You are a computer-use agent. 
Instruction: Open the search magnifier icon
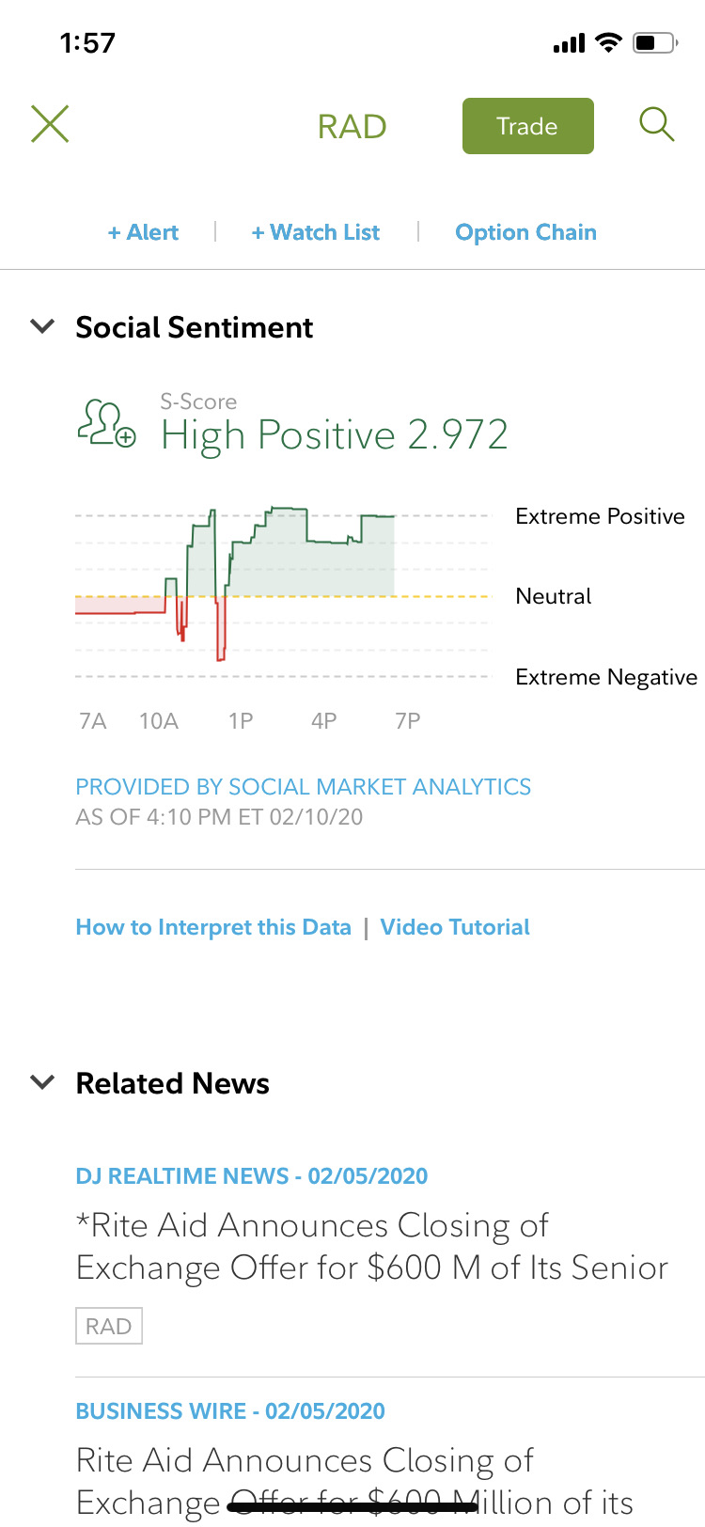(656, 124)
